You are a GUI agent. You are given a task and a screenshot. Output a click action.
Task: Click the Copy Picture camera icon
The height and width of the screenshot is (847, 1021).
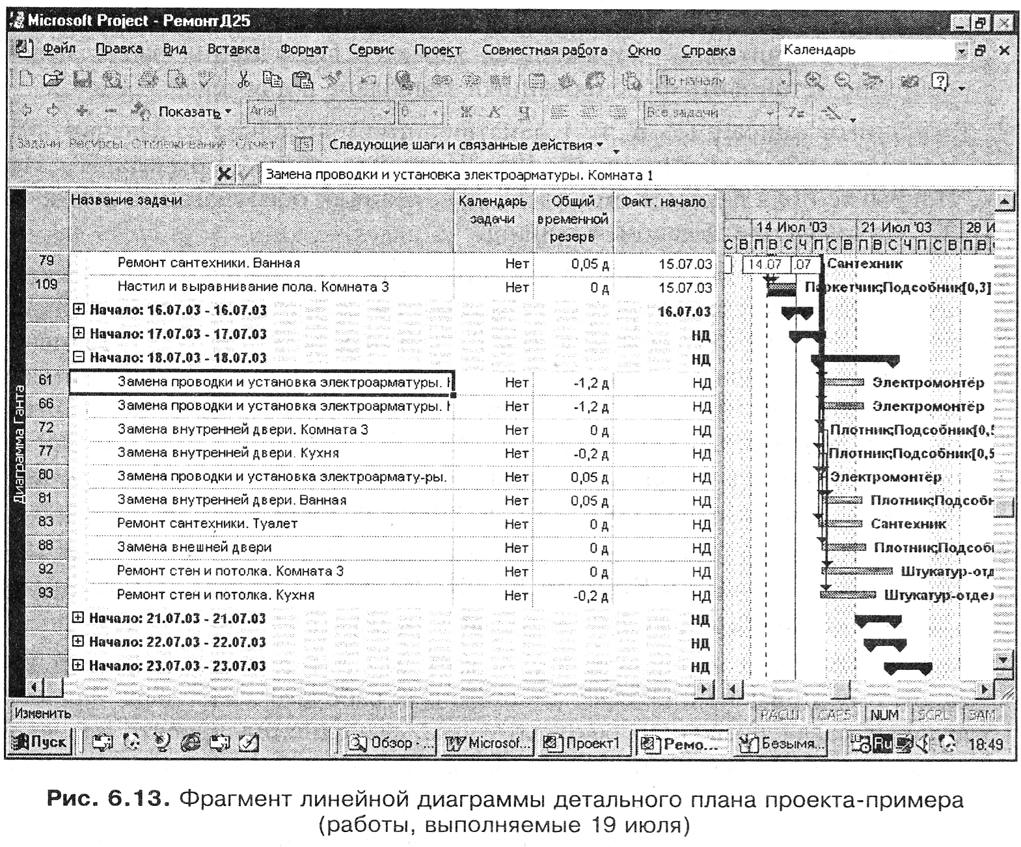tap(910, 80)
